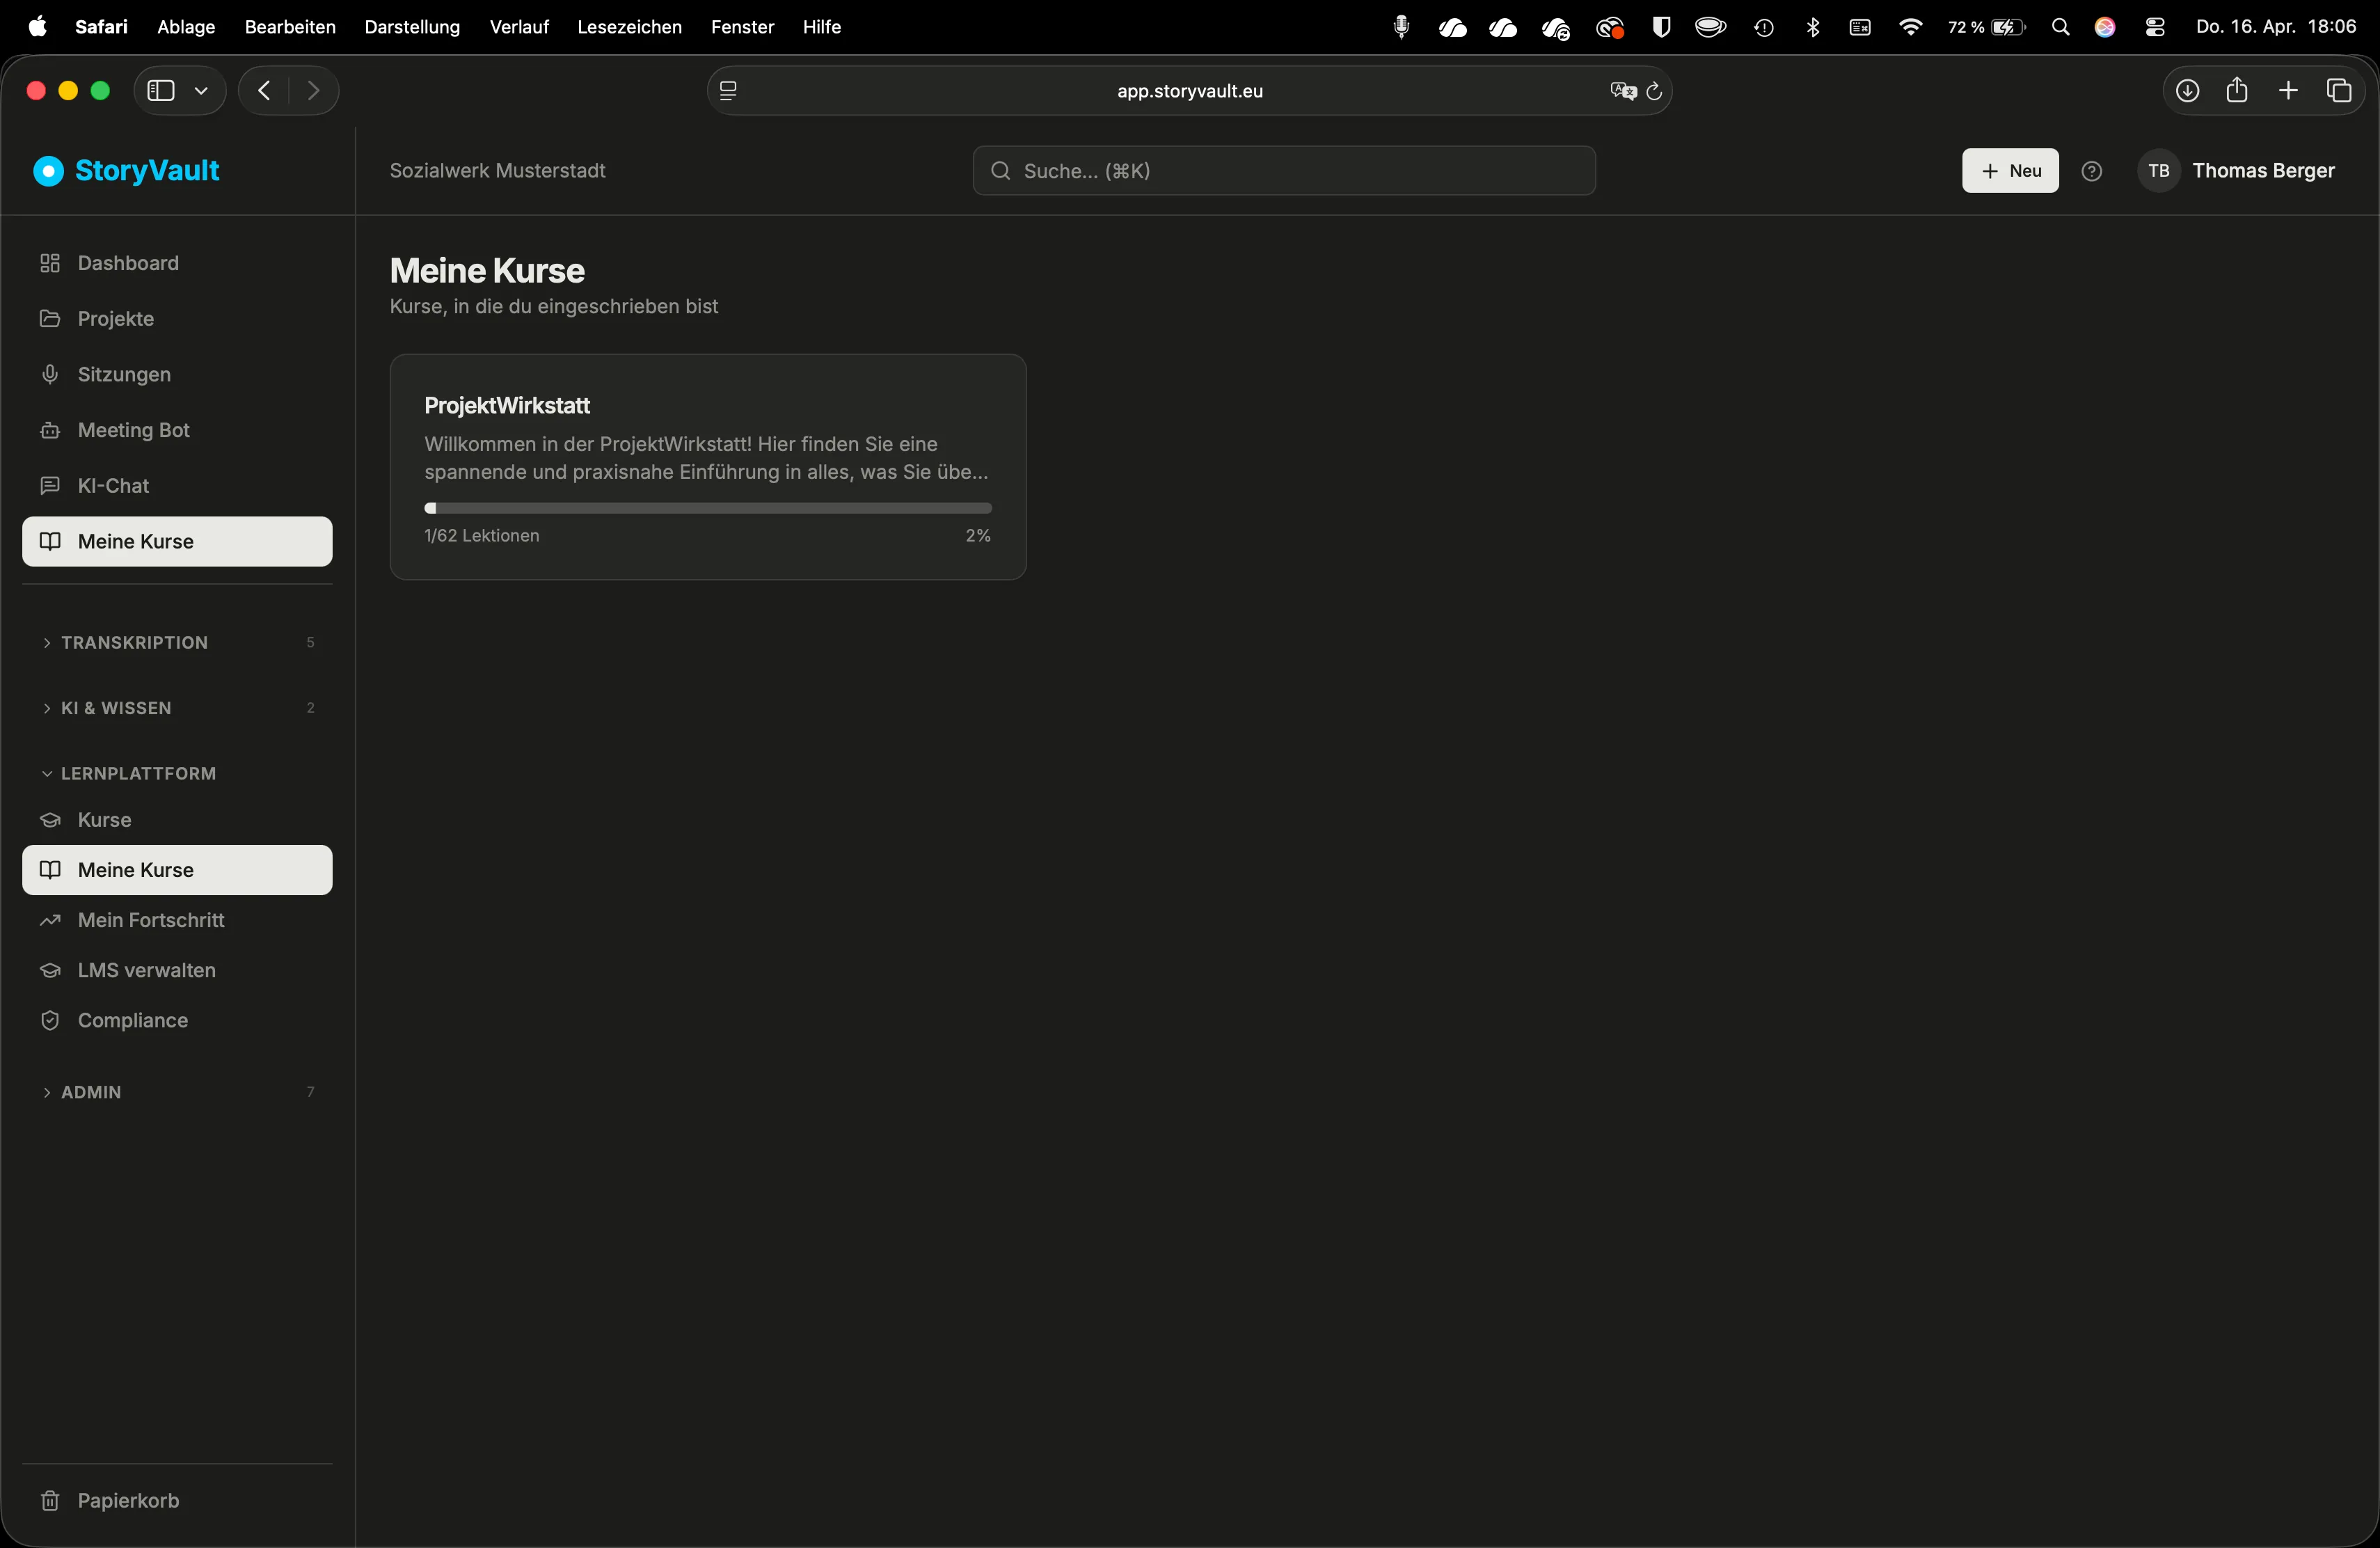The height and width of the screenshot is (1548, 2380).
Task: Click the help question mark icon
Action: pos(2091,171)
